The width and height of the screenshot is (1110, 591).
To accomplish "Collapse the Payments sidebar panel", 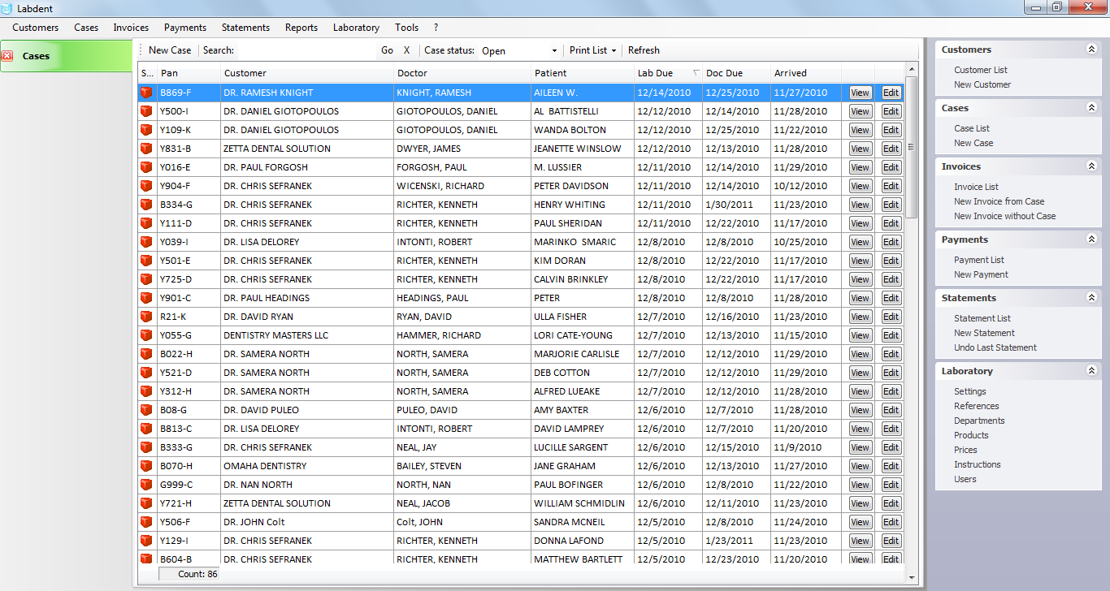I will (1091, 239).
